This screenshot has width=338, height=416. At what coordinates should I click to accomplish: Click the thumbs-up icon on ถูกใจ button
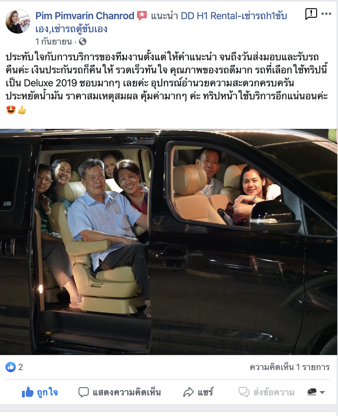point(27,392)
